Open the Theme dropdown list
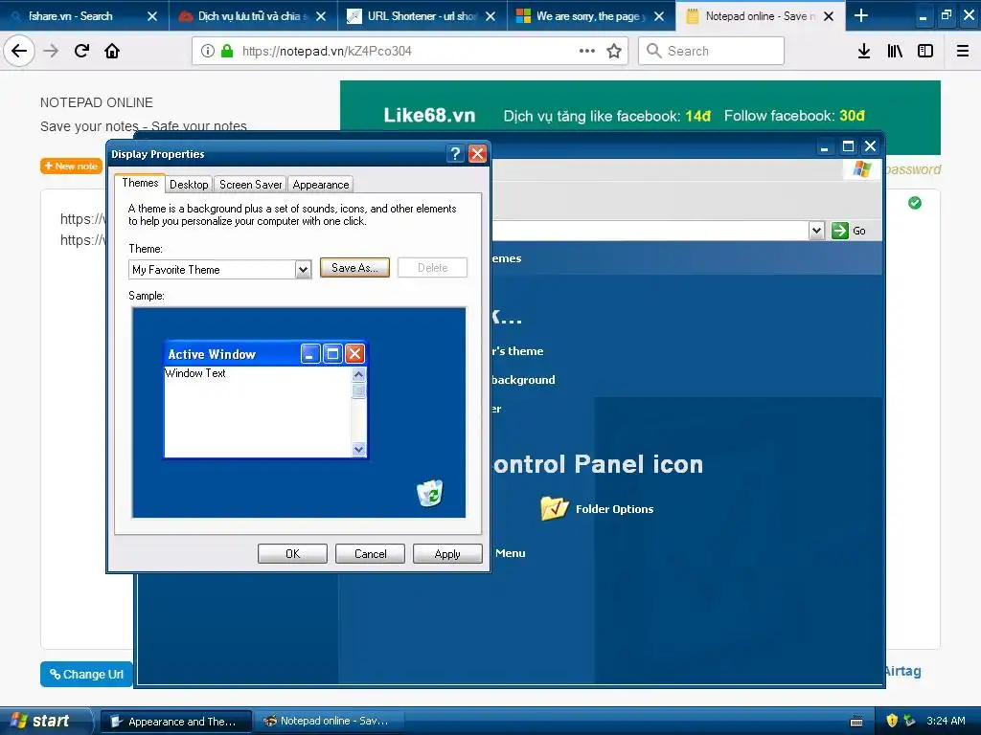The image size is (981, 735). (303, 269)
